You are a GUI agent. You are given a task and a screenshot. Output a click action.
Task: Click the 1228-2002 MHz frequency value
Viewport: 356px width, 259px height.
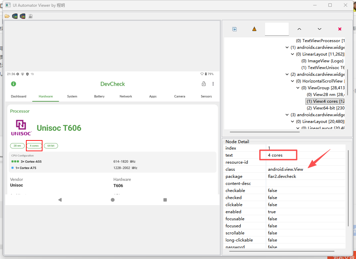pyautogui.click(x=125, y=168)
